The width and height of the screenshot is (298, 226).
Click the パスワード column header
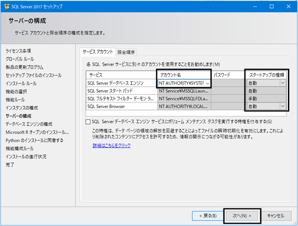pyautogui.click(x=228, y=75)
